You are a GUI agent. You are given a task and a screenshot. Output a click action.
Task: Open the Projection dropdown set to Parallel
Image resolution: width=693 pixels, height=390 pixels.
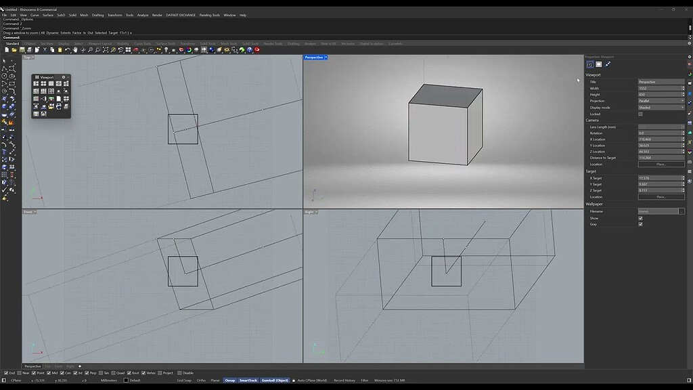(x=660, y=101)
